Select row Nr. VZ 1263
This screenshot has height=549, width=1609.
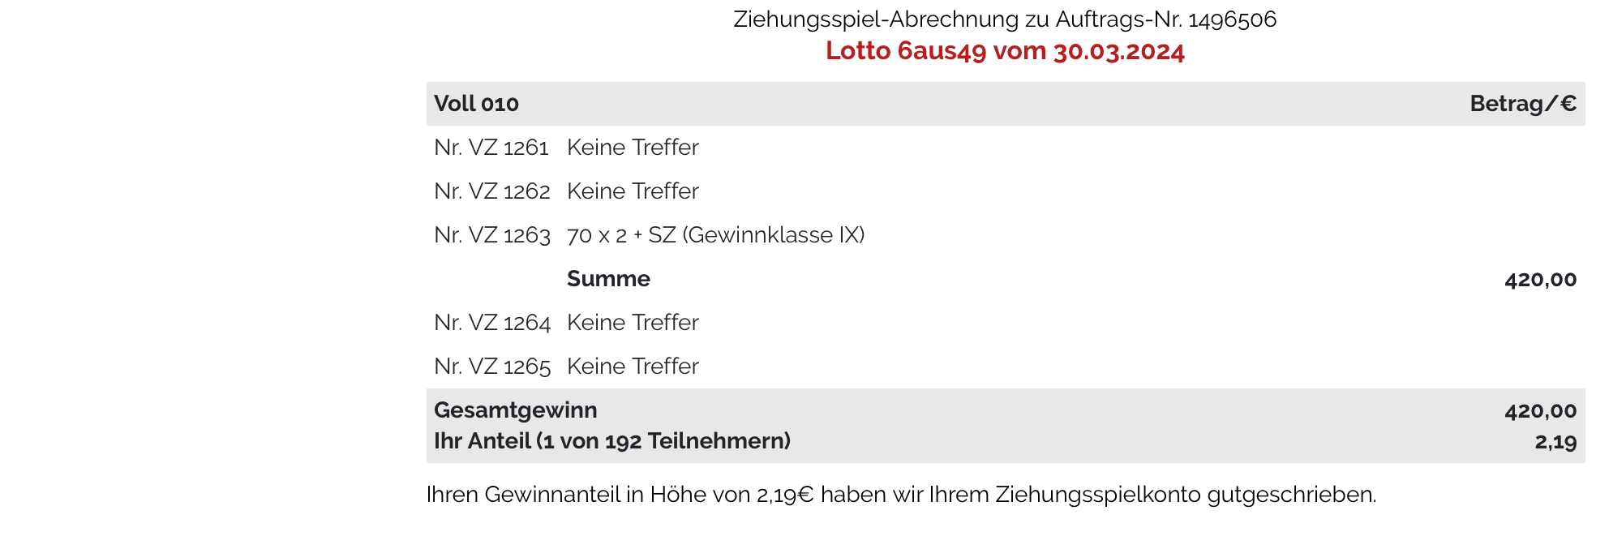1006,235
